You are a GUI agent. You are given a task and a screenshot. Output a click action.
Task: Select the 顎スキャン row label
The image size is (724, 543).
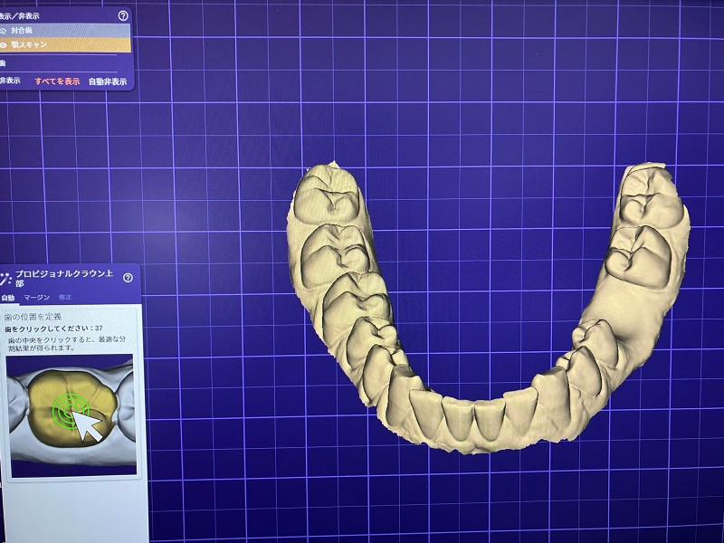pyautogui.click(x=29, y=44)
